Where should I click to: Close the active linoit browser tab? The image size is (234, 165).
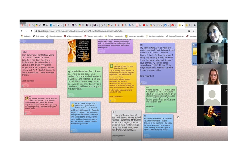click(x=183, y=25)
